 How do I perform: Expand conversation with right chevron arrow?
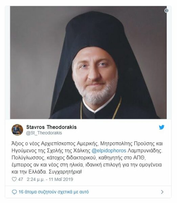pyautogui.click(x=162, y=192)
